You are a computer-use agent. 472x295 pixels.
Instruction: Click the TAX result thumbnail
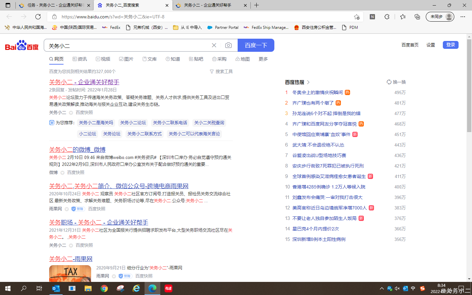coord(70,273)
